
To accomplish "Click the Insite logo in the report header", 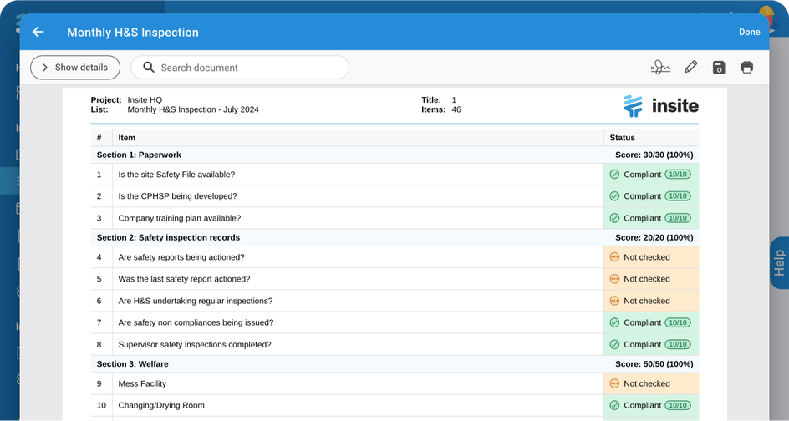I will click(660, 105).
